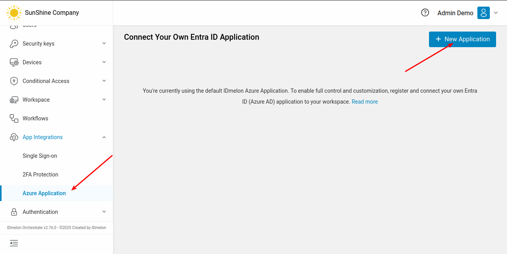Expand the Devices chevron
Image resolution: width=507 pixels, height=254 pixels.
104,62
